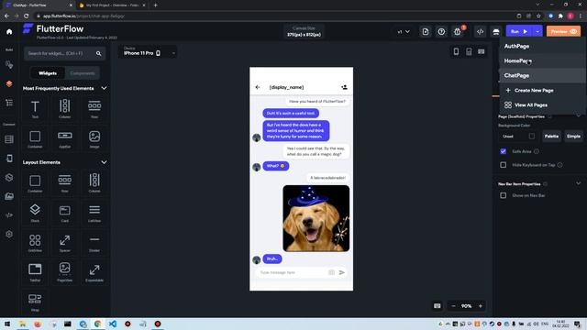
Task: Pick the Card widget
Action: (65, 213)
